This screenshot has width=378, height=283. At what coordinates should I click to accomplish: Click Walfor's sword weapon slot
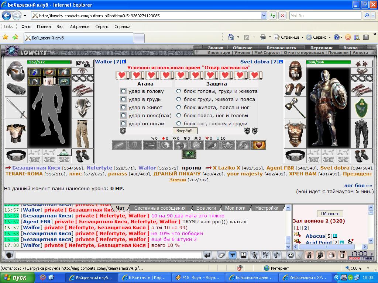click(16, 108)
